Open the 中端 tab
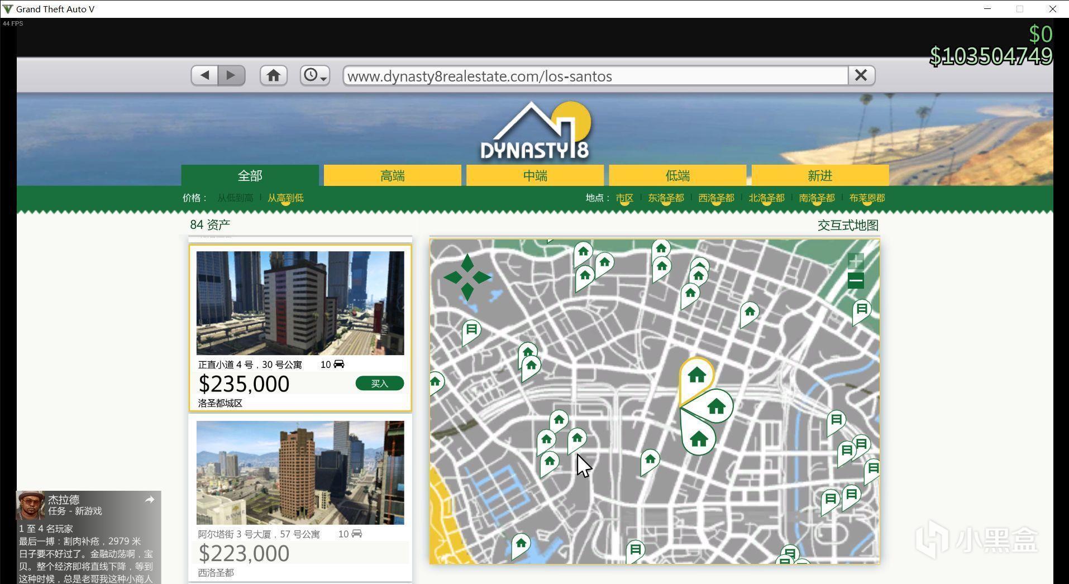The height and width of the screenshot is (584, 1069). point(535,175)
